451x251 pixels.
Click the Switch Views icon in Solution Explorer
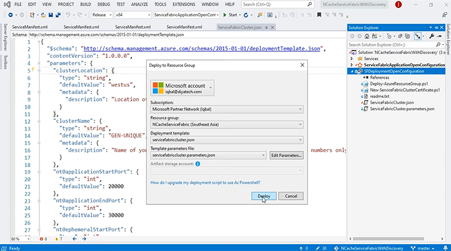coord(374,36)
